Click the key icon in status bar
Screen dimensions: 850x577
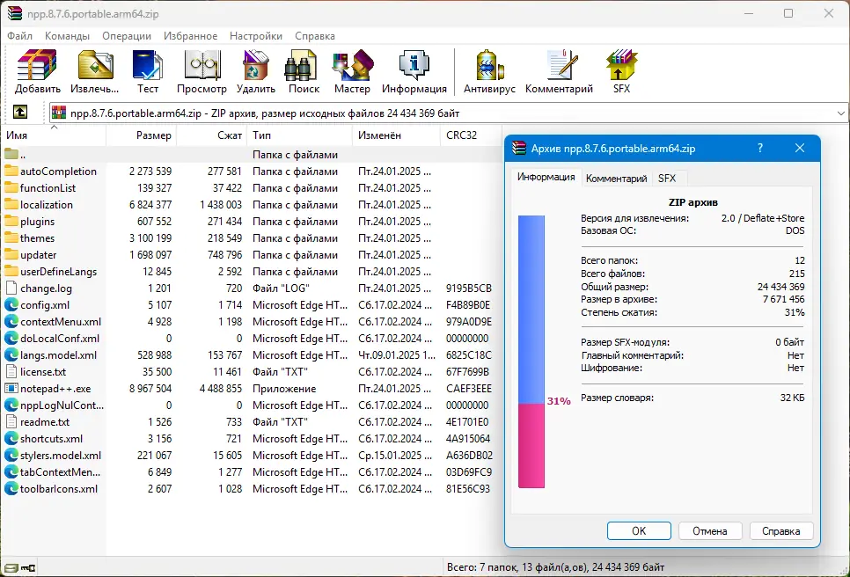28,568
